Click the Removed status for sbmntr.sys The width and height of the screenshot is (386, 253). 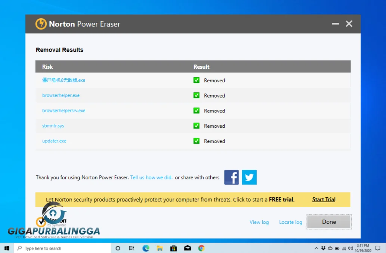tap(214, 126)
